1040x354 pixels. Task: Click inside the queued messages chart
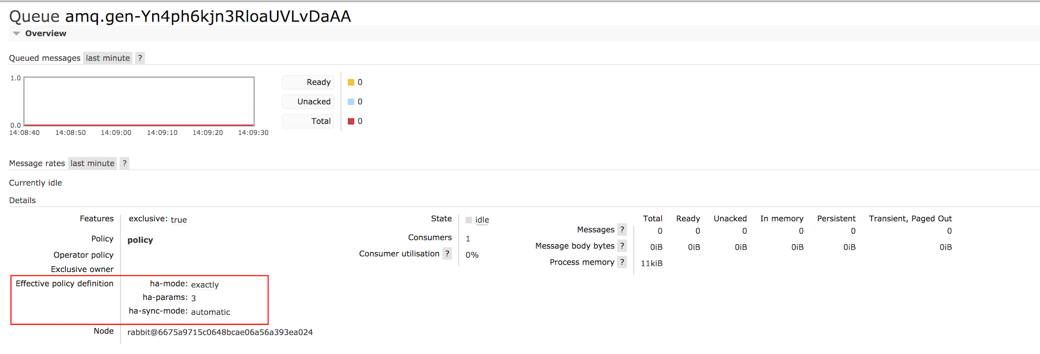(x=139, y=101)
